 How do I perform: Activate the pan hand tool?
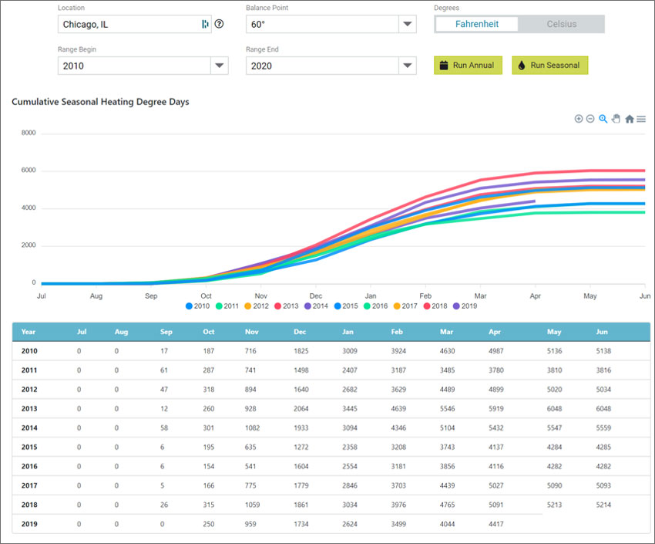click(x=616, y=119)
